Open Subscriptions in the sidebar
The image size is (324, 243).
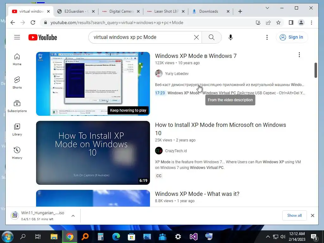[x=17, y=106]
